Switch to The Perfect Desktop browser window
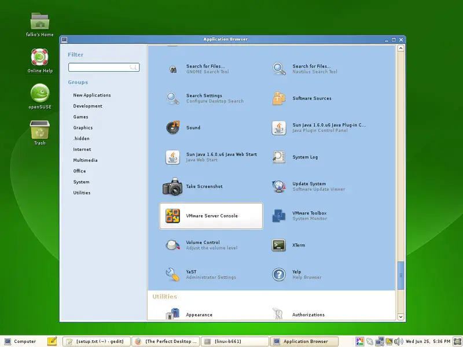This screenshot has height=347, width=463. pyautogui.click(x=166, y=341)
